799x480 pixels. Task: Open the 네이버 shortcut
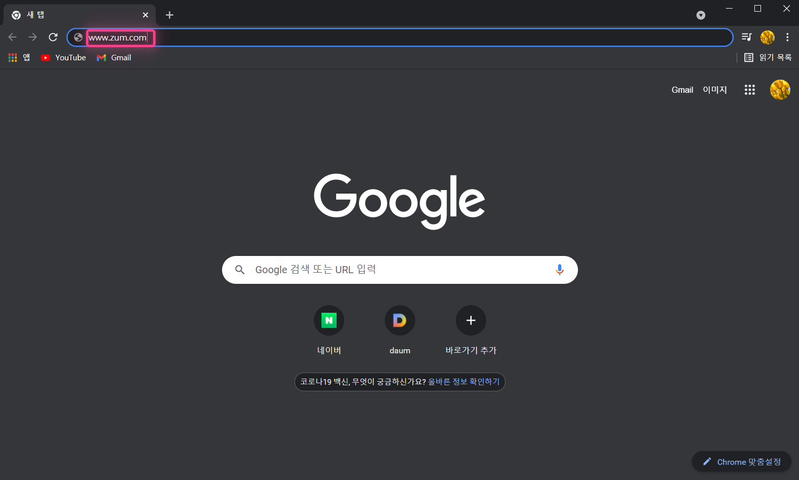(x=329, y=330)
